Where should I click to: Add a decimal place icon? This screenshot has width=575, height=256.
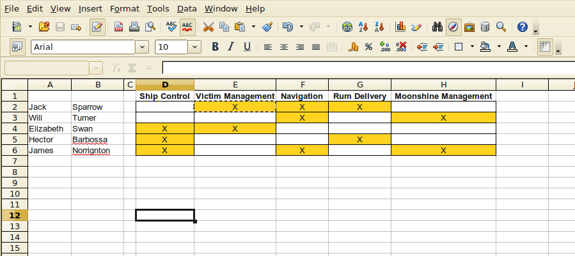pos(384,47)
